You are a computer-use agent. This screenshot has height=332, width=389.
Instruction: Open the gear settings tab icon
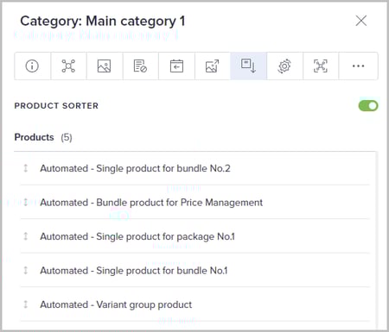[284, 66]
